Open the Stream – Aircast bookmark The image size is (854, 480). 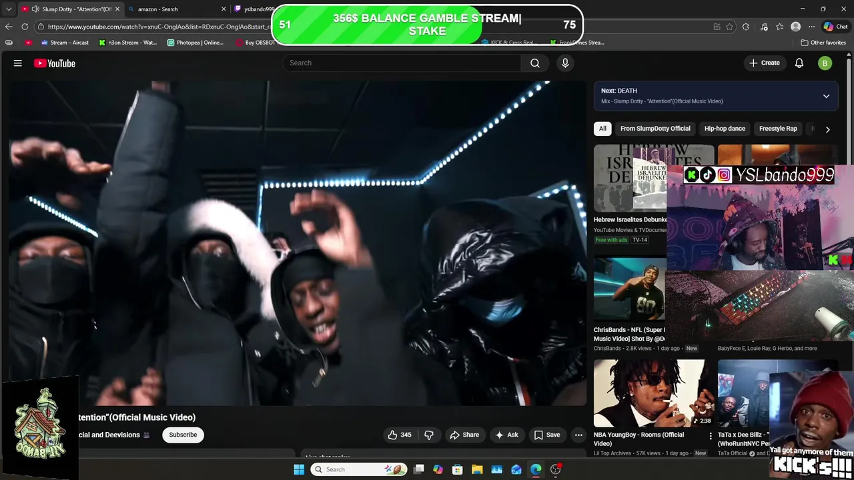(x=65, y=43)
